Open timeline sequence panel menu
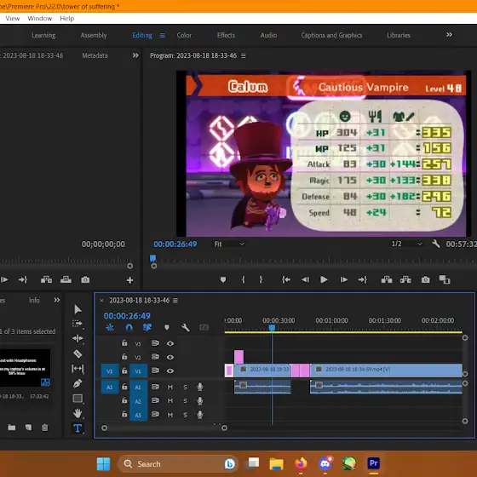This screenshot has height=477, width=477. click(175, 301)
